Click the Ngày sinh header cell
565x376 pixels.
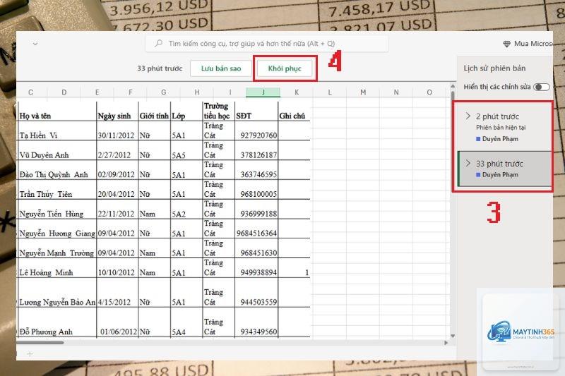click(x=117, y=111)
